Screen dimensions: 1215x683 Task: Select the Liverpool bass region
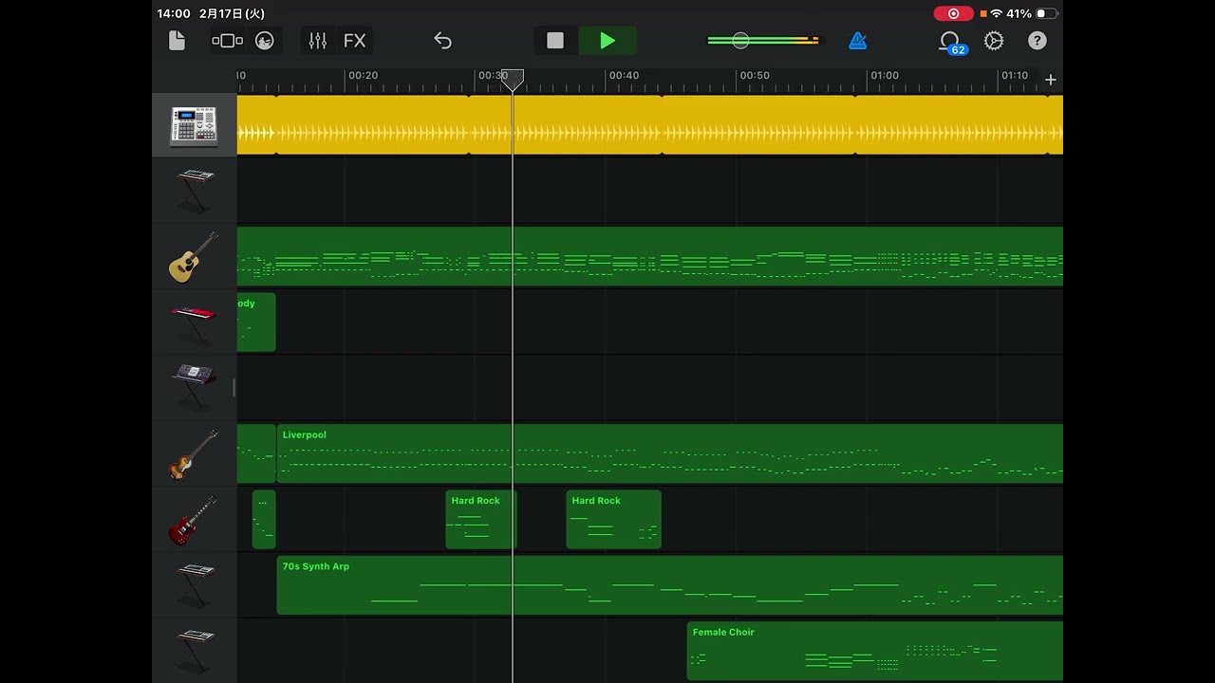(669, 453)
